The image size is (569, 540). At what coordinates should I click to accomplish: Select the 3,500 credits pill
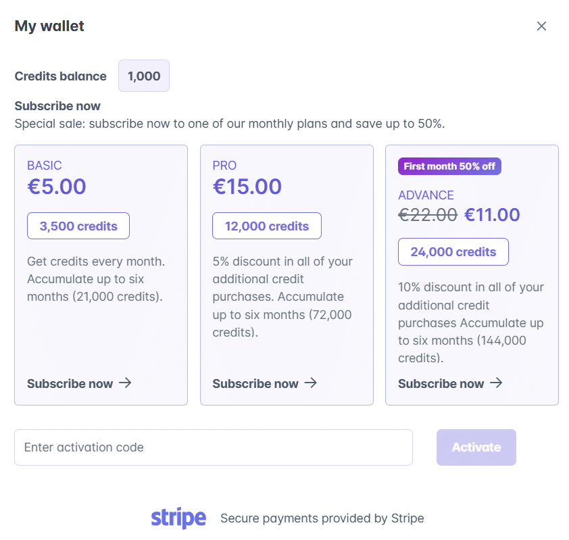[78, 226]
